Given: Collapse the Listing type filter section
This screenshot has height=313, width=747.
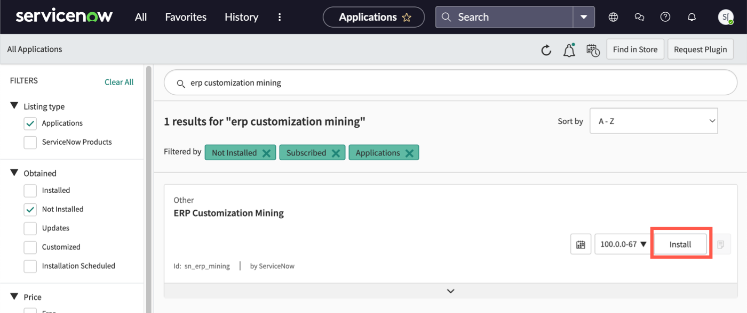Looking at the screenshot, I should coord(14,106).
